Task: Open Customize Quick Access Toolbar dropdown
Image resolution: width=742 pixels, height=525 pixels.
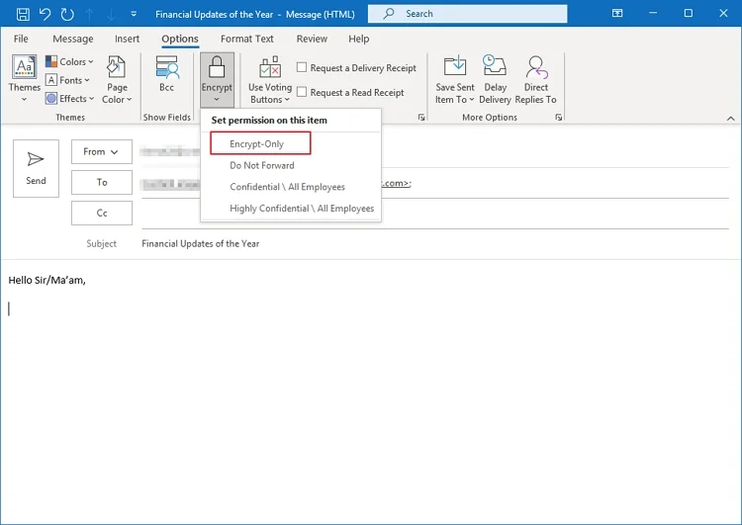Action: [134, 14]
